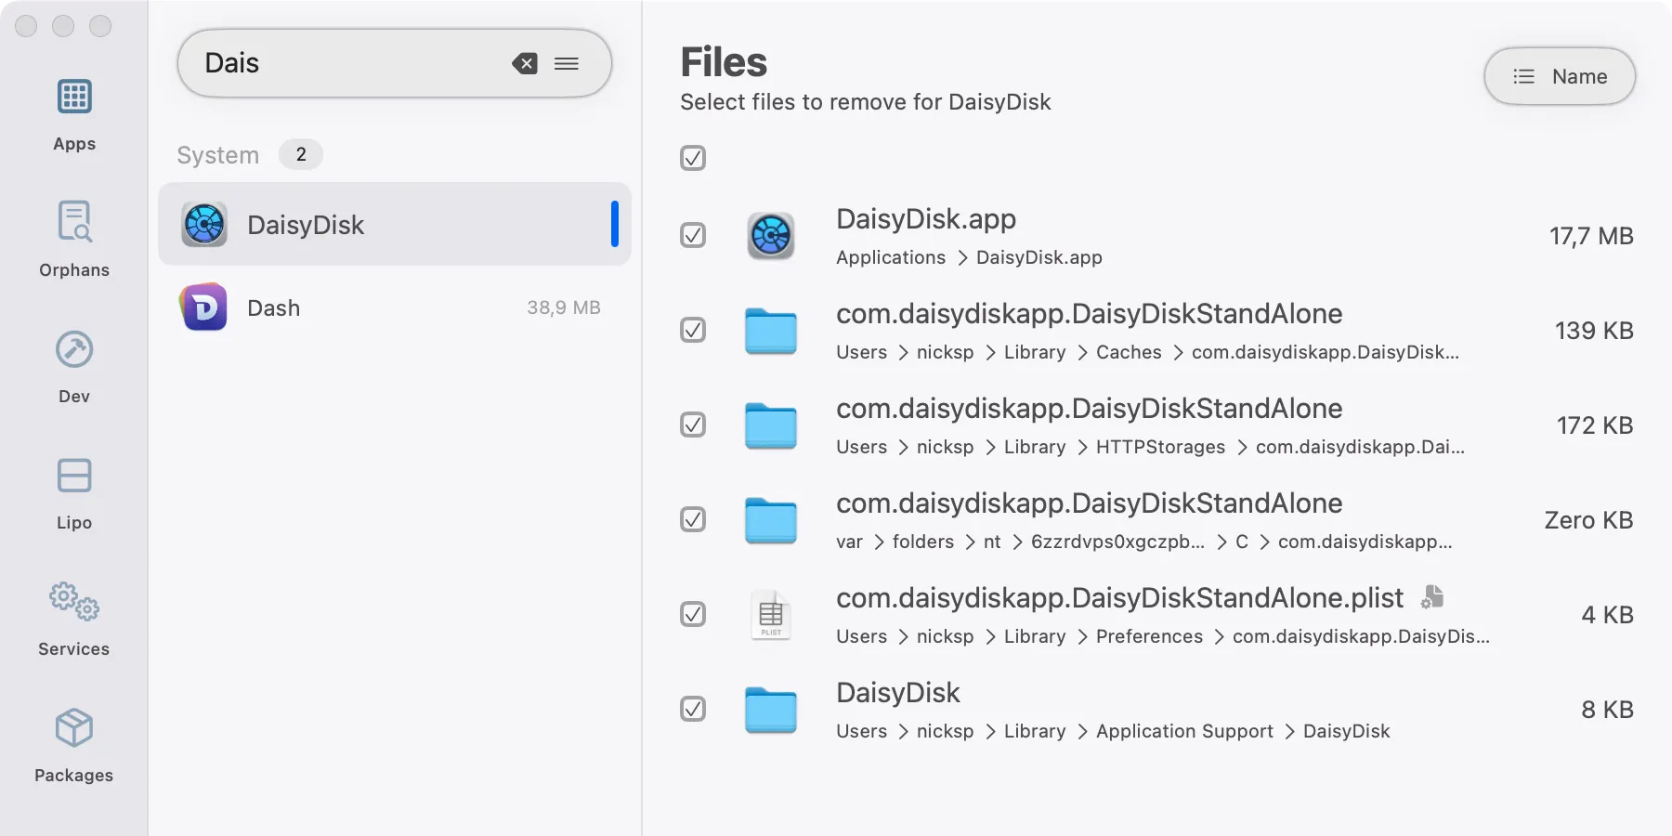Click the HTTPStorages folder icon for DaisyDiskStandAlone
The image size is (1672, 836).
tap(771, 425)
